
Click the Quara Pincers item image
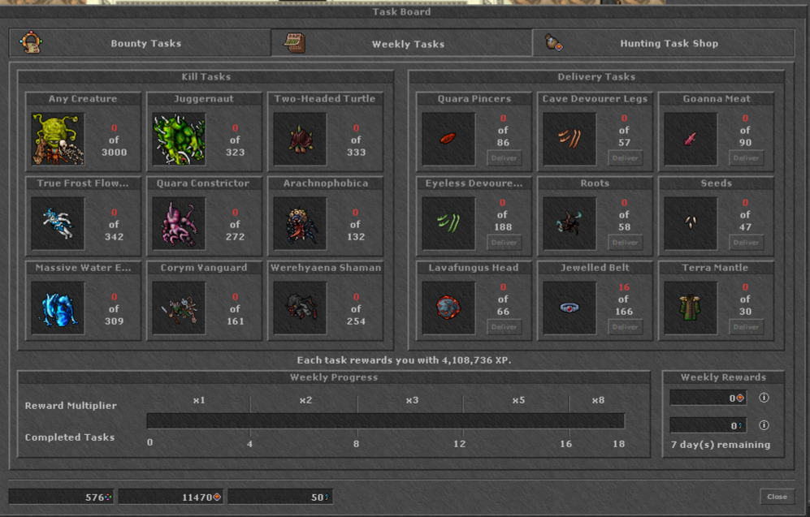point(448,140)
